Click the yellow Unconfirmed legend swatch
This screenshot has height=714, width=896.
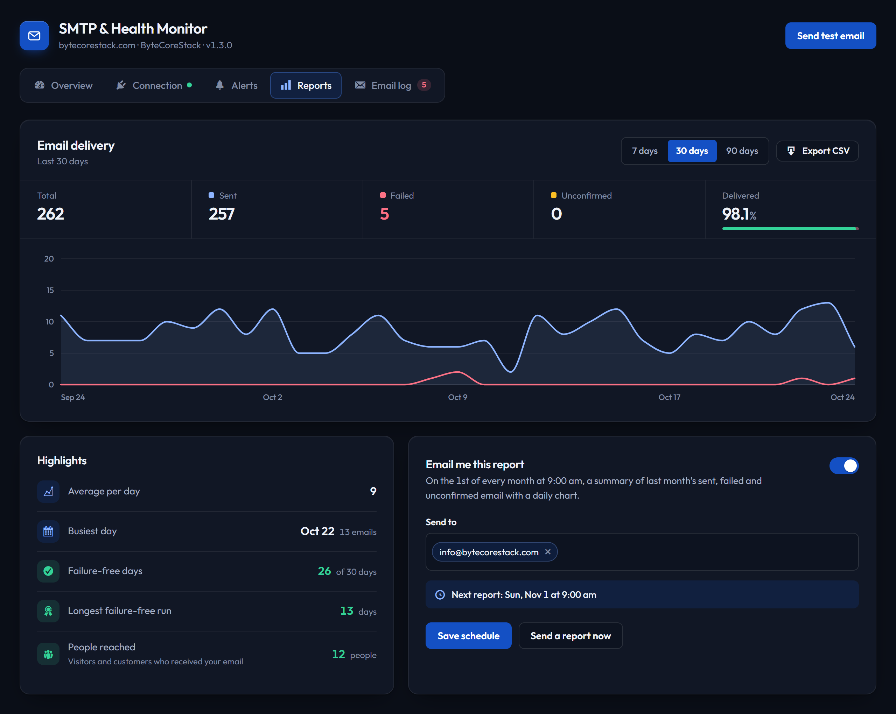pos(554,195)
